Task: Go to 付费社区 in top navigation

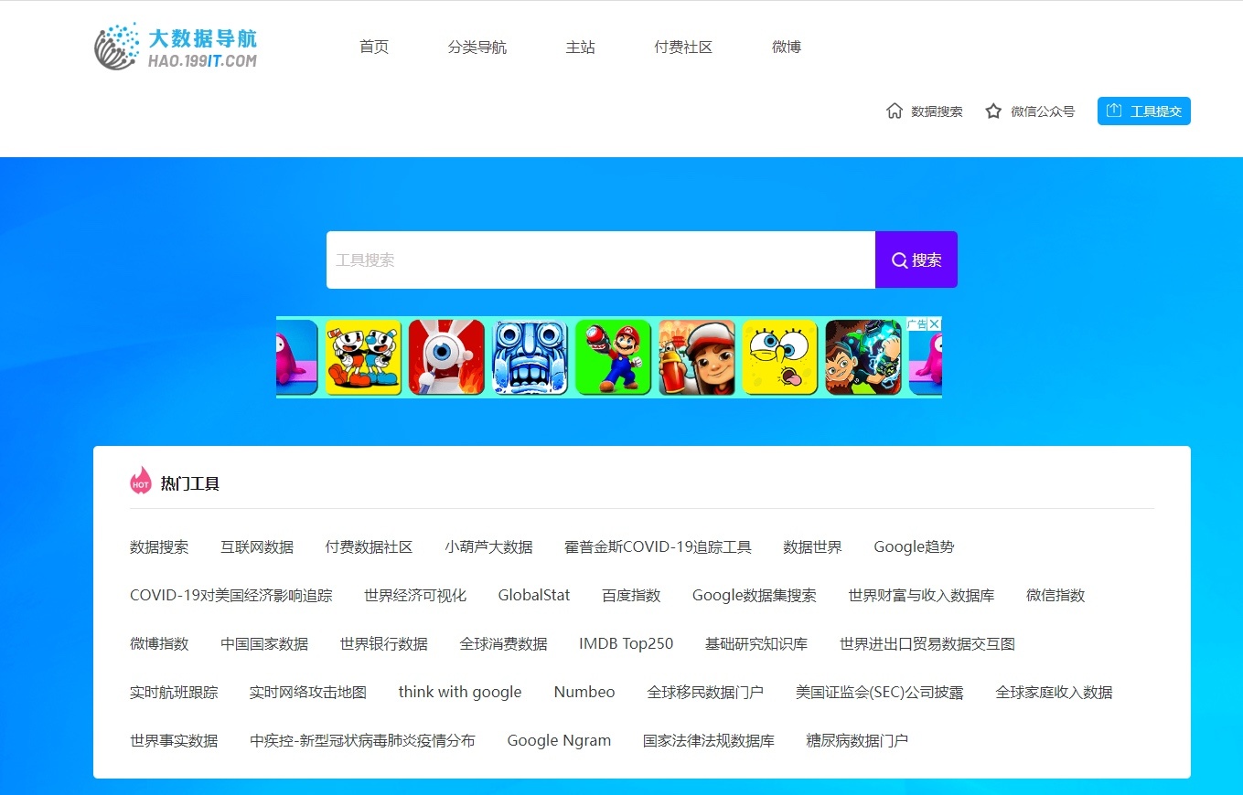Action: click(x=683, y=47)
